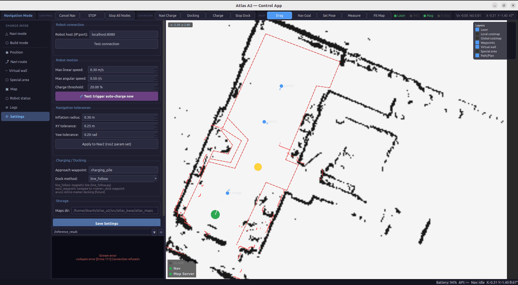Select the Settings sidebar item
This screenshot has width=518, height=285.
pyautogui.click(x=25, y=117)
